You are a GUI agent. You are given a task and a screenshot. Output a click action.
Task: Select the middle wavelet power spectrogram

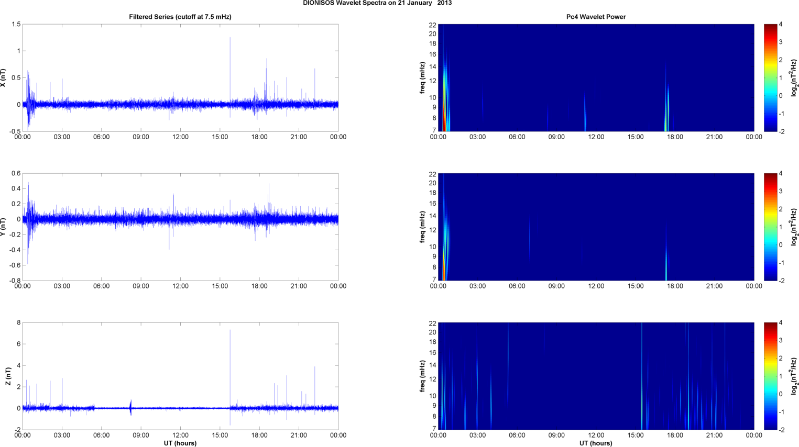[x=596, y=227]
